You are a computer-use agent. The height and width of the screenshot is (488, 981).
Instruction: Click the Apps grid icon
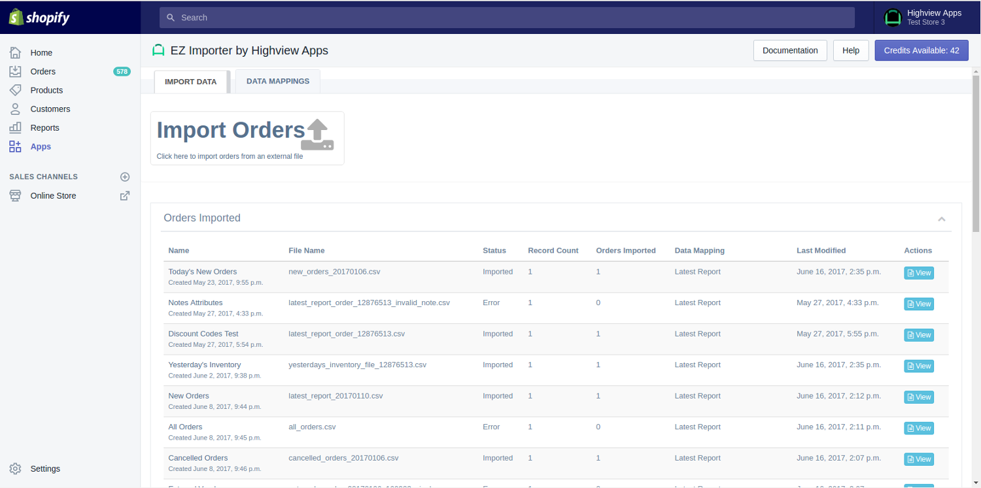pos(16,147)
